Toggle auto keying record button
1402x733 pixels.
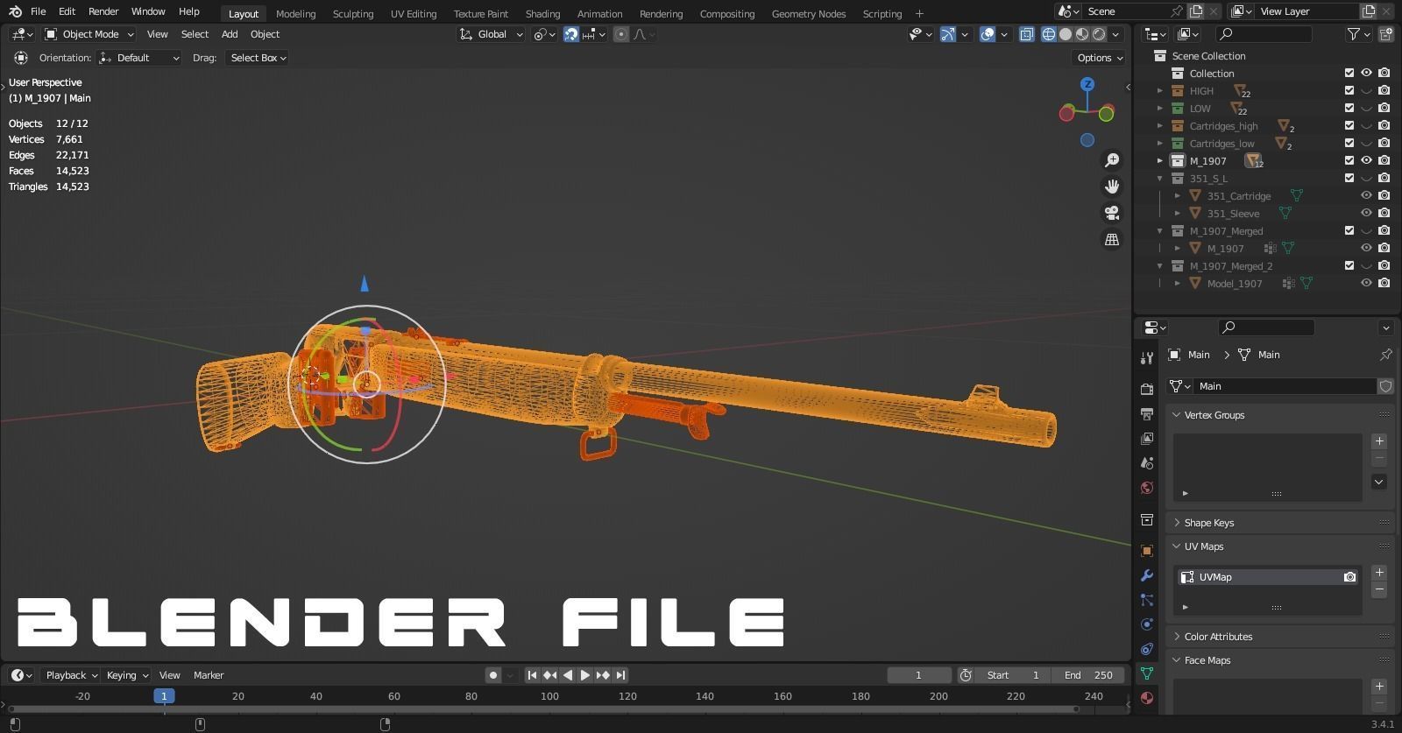tap(493, 675)
